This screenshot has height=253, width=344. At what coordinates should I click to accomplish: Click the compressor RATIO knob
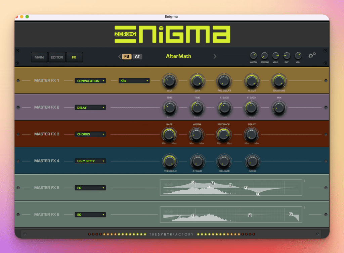coord(252,162)
